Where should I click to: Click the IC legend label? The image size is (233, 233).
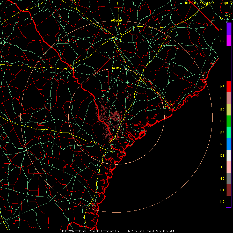point(222,167)
